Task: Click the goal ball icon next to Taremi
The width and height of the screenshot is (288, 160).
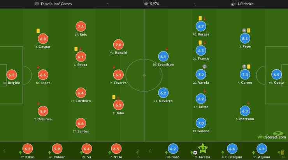Action: pos(195,153)
